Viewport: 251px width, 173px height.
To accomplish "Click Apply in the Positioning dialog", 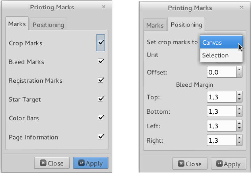I will (x=228, y=164).
